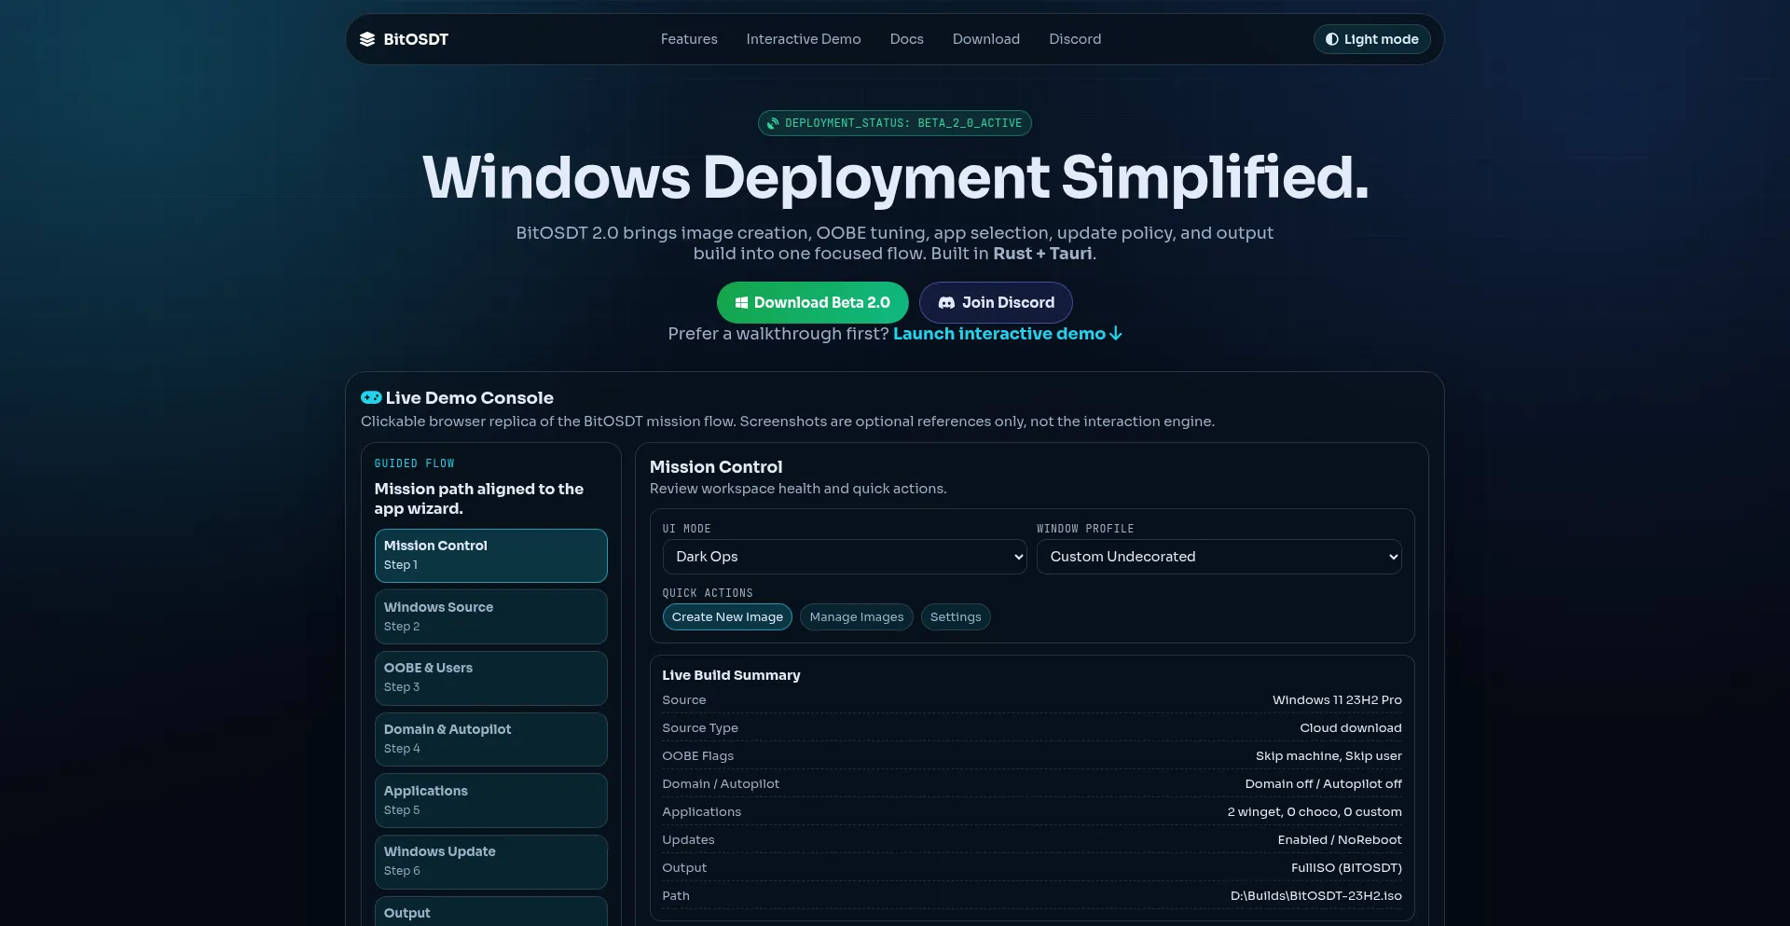Click the D:\Builds\BitOSDT-23H2.iso path value
The width and height of the screenshot is (1790, 926).
pos(1316,896)
